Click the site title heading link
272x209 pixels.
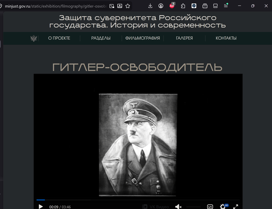pos(138,21)
